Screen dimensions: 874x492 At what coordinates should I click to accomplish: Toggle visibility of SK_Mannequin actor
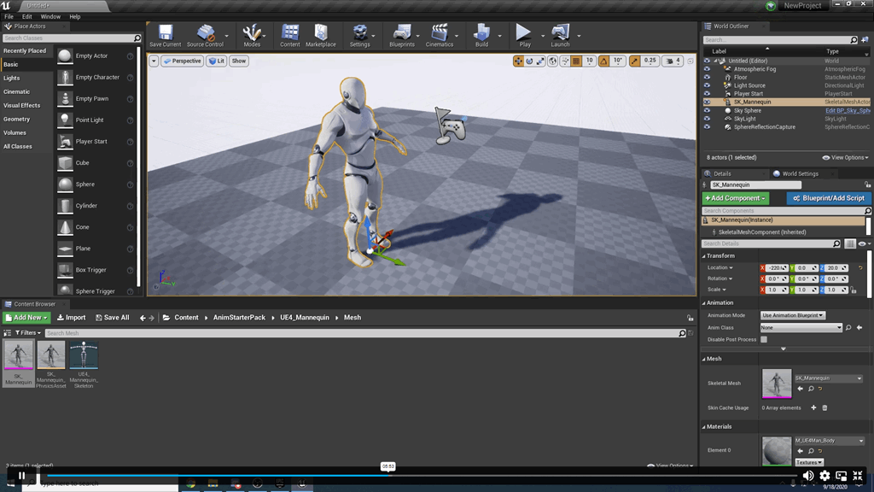coord(707,102)
